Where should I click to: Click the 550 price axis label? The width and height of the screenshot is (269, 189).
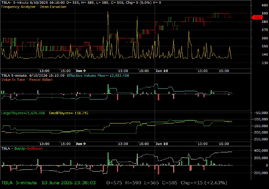click(265, 46)
